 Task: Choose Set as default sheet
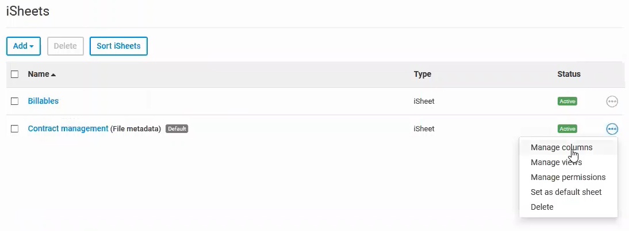click(x=566, y=192)
